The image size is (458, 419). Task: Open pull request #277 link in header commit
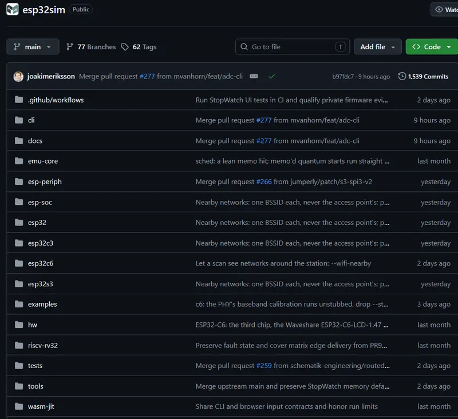(x=147, y=77)
